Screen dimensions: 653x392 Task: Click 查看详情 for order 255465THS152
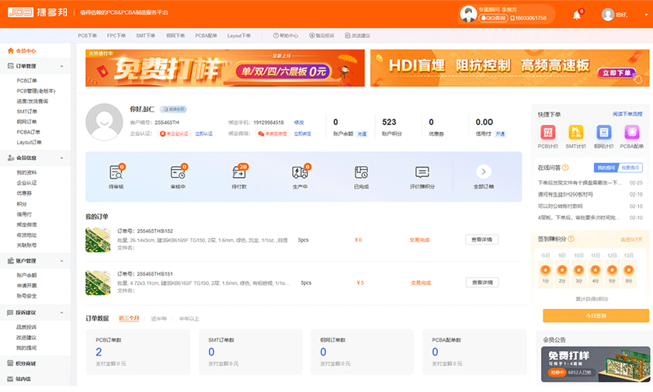coord(481,240)
